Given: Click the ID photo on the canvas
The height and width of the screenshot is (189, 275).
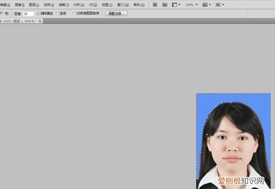Looking at the screenshot, I should 233,141.
